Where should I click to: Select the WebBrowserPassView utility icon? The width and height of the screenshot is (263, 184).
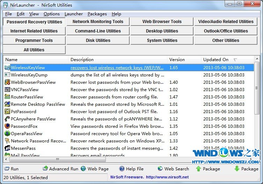tap(7, 82)
